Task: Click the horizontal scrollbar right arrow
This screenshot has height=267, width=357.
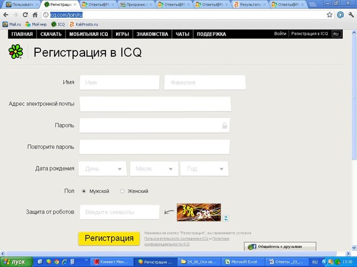Action: tap(348, 253)
